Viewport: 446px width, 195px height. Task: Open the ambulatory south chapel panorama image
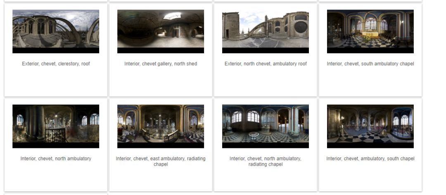coord(370,126)
